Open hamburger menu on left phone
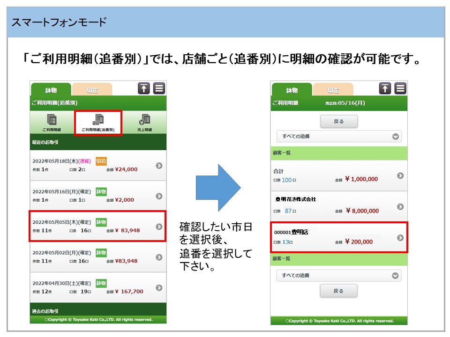 (x=159, y=88)
